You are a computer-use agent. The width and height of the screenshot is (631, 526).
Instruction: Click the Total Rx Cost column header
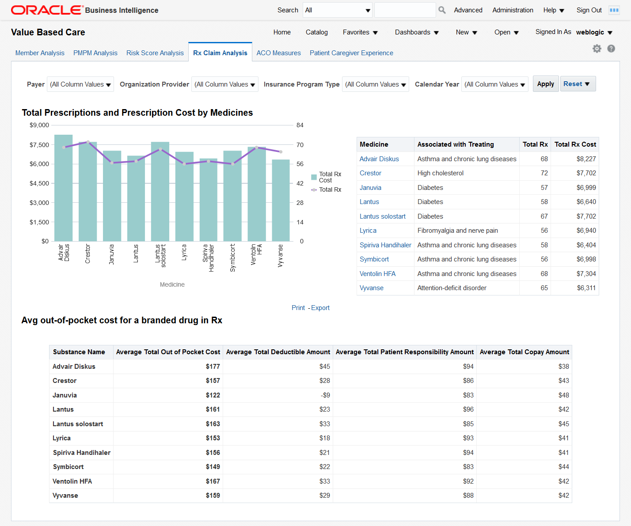pos(575,144)
